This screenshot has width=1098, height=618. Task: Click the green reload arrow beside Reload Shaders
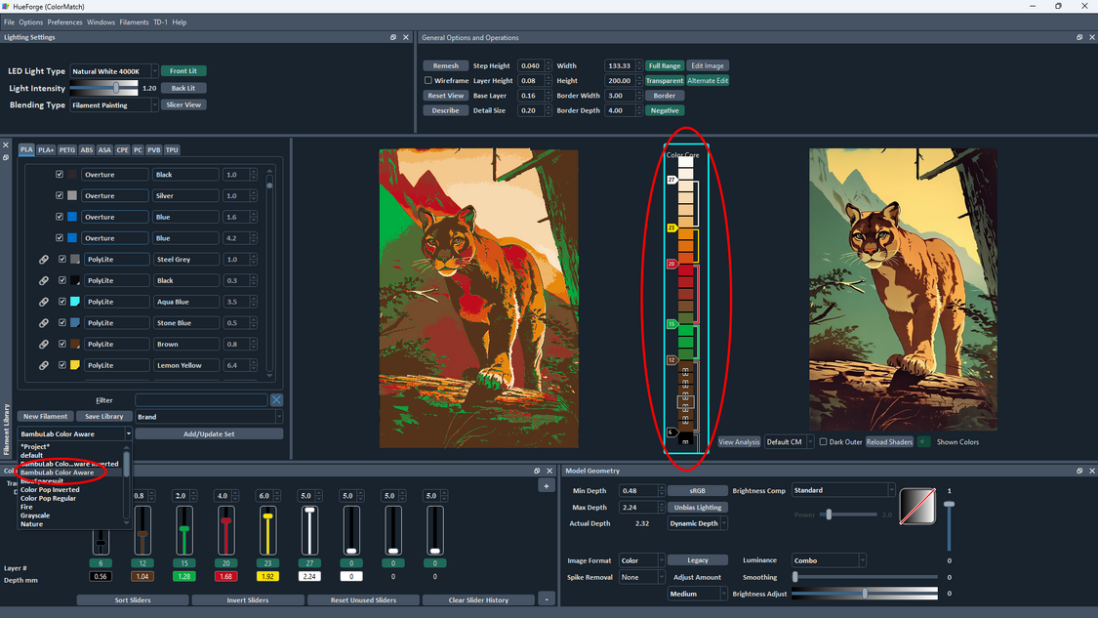pyautogui.click(x=922, y=441)
